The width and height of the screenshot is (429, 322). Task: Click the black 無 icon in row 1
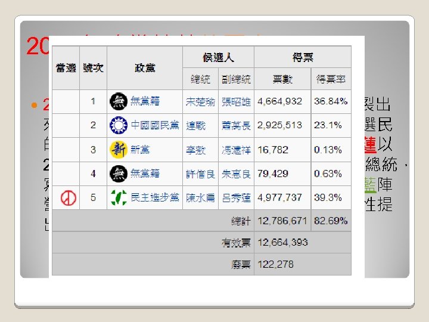click(119, 101)
